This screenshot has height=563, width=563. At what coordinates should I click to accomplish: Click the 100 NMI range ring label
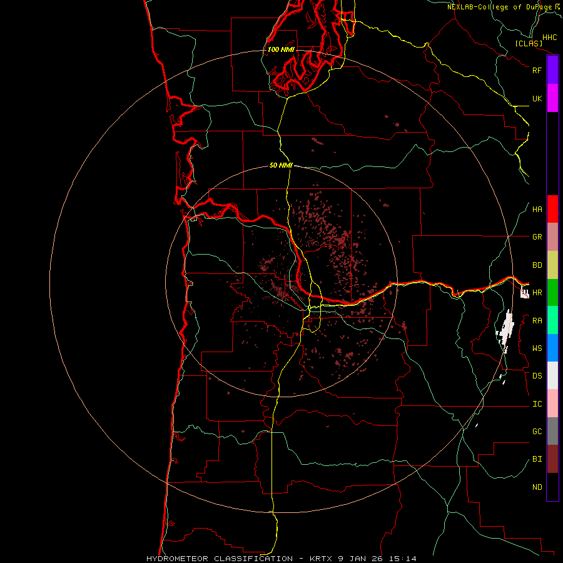281,49
